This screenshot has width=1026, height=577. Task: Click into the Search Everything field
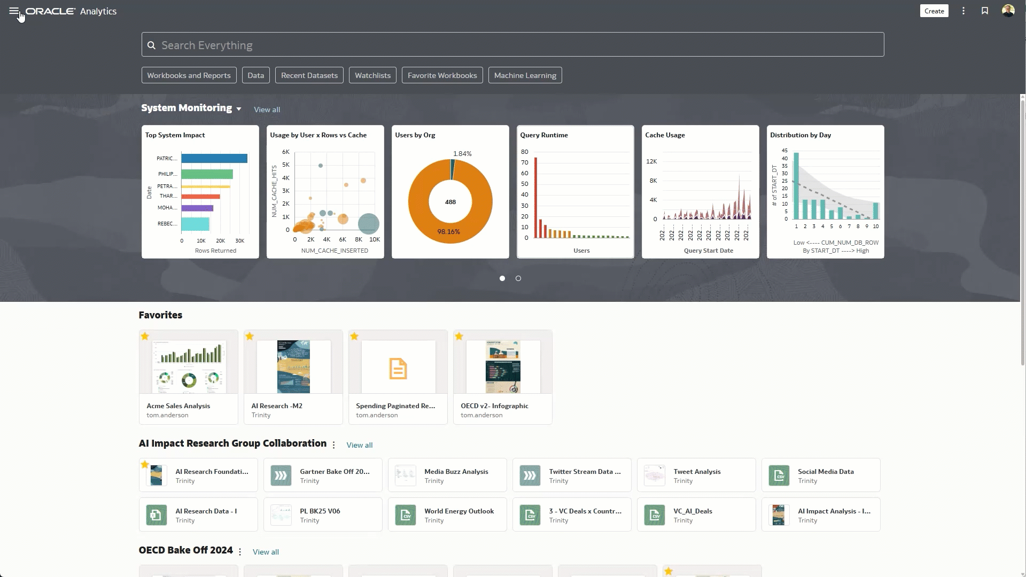coord(513,45)
